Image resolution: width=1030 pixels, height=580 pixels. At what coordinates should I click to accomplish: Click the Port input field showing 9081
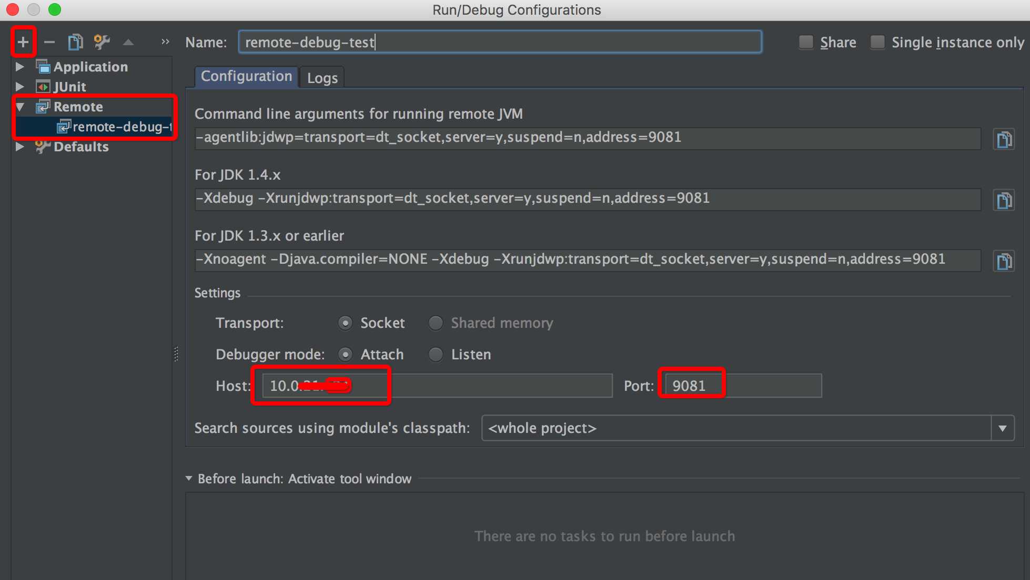743,386
